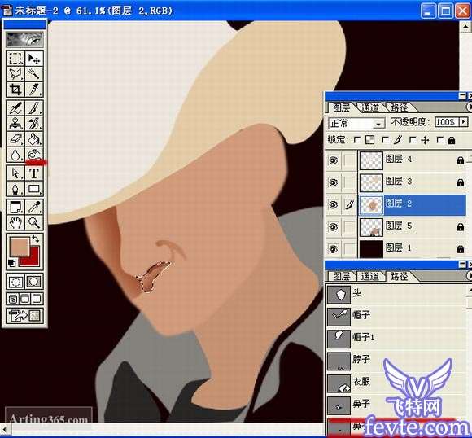Switch to the 通道 tab in top panel
Image resolution: width=472 pixels, height=438 pixels.
[x=369, y=107]
